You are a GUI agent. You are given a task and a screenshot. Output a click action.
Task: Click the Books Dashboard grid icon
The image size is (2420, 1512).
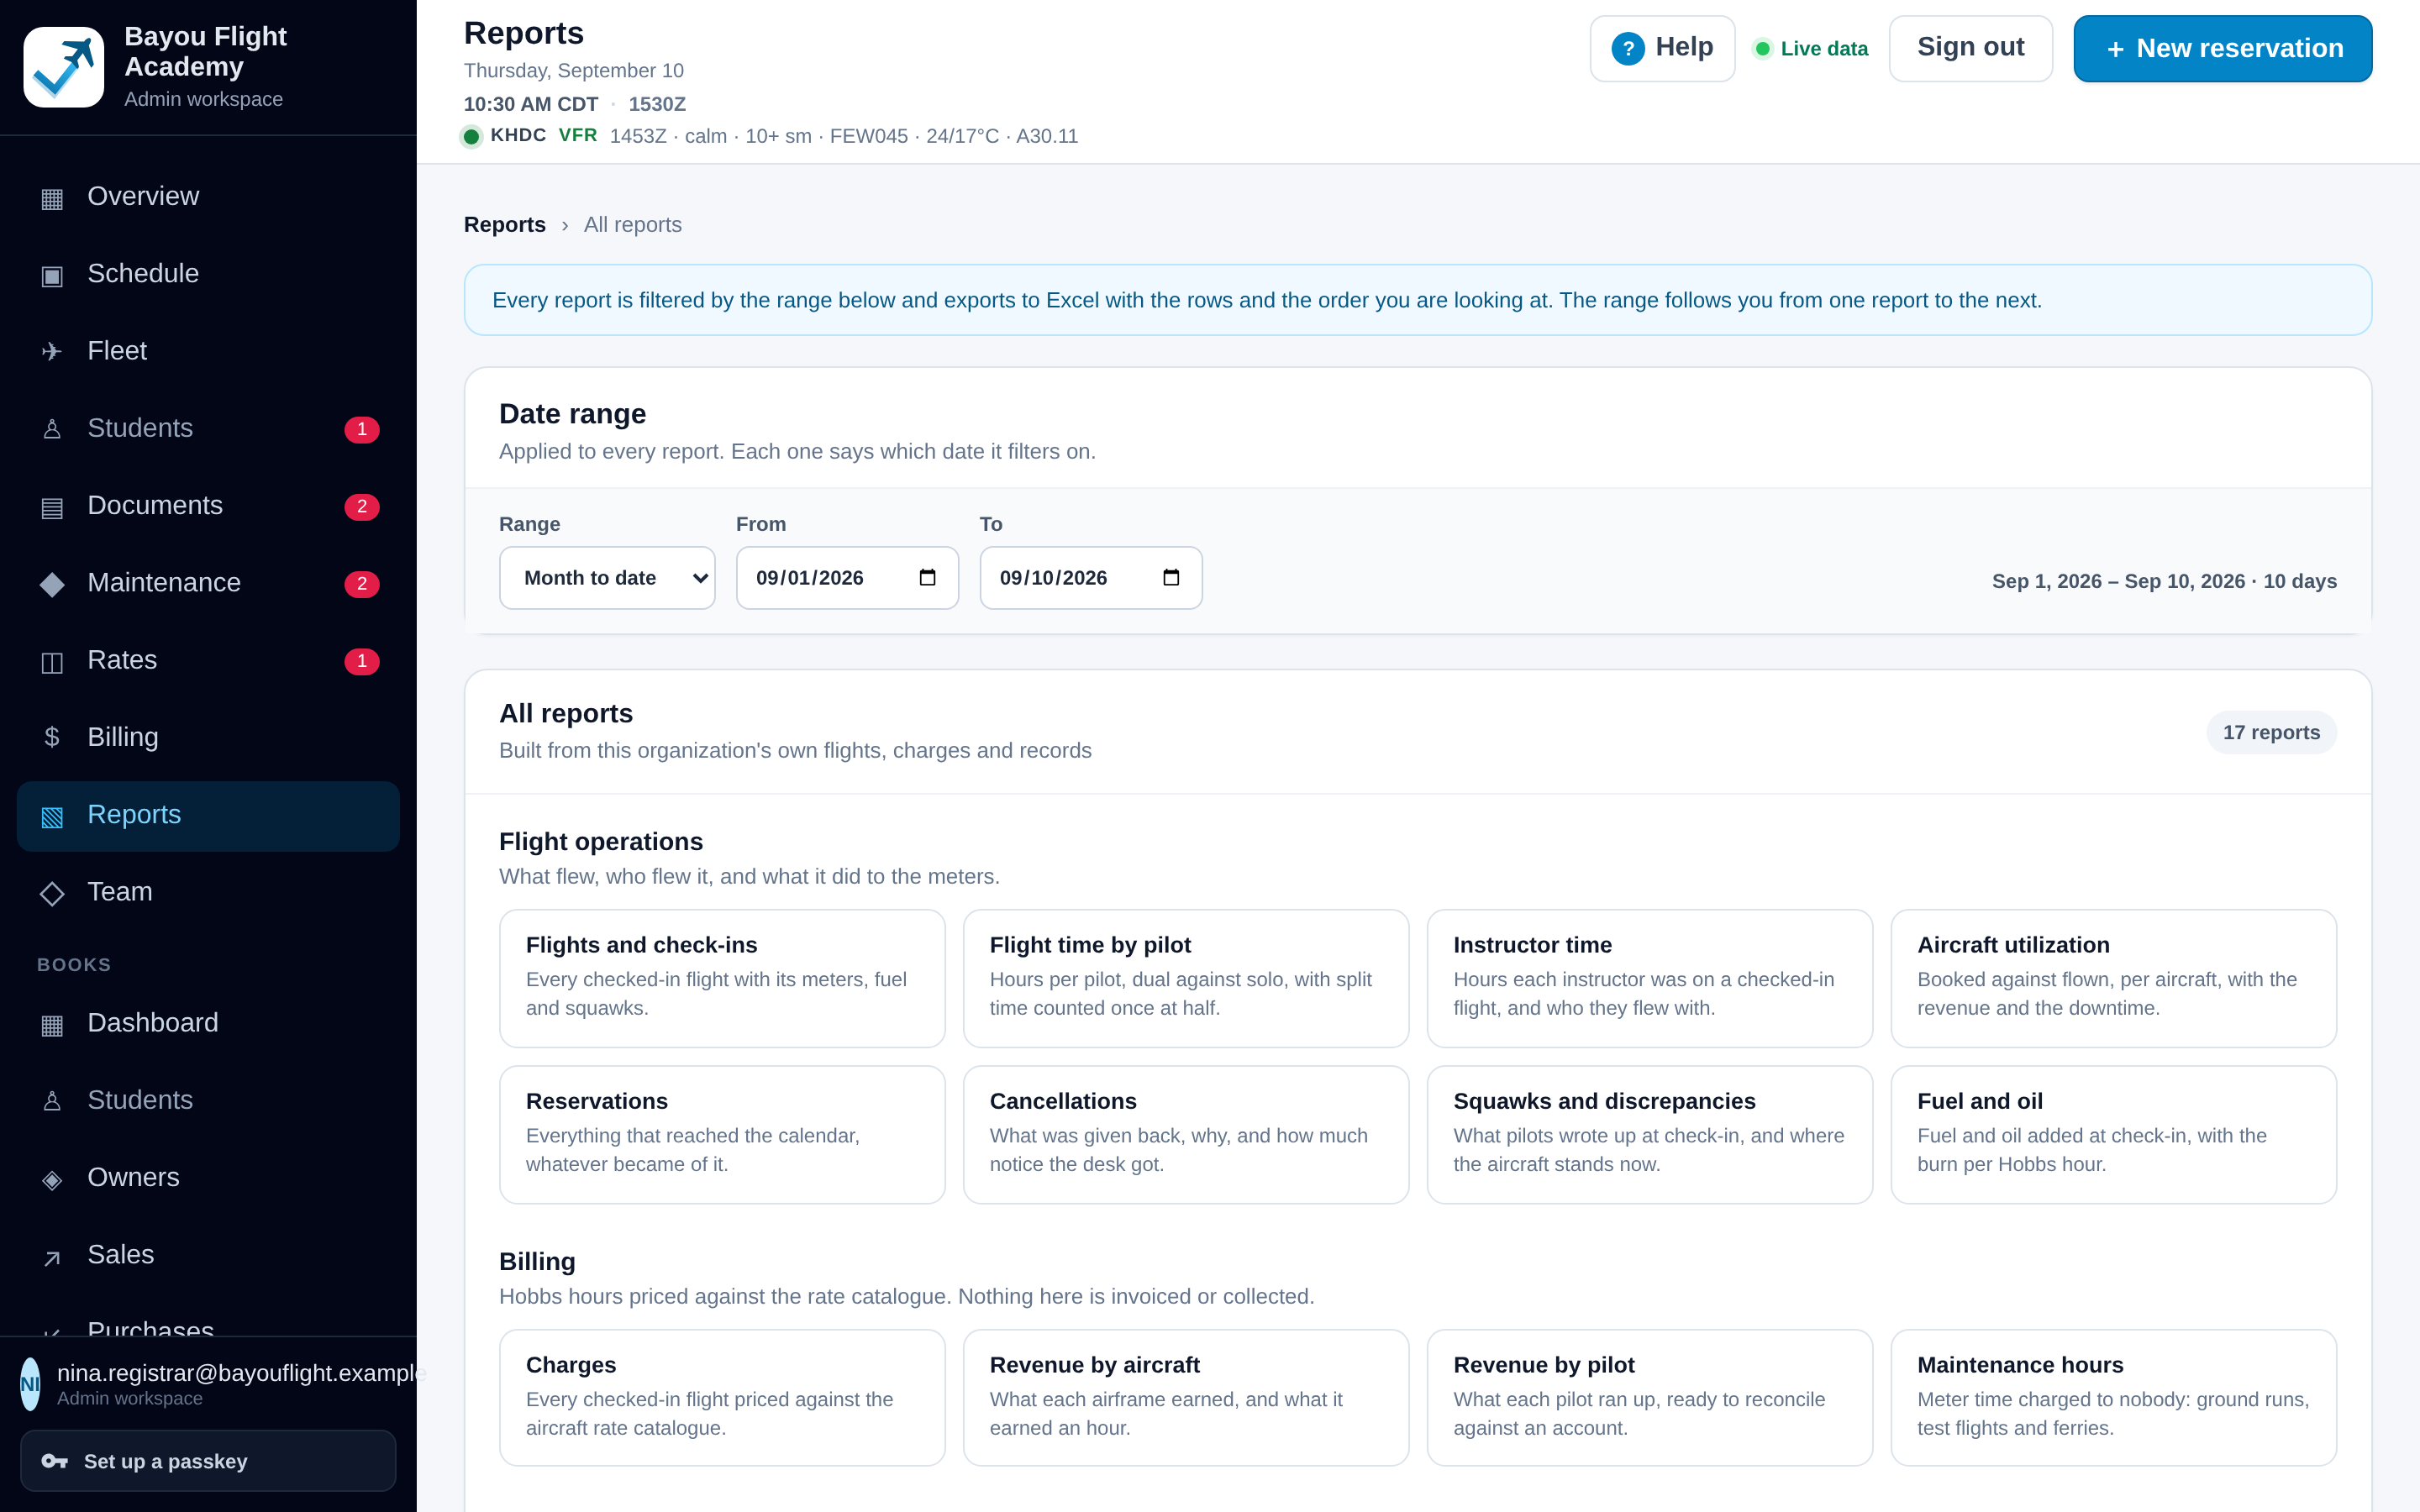click(x=52, y=1024)
